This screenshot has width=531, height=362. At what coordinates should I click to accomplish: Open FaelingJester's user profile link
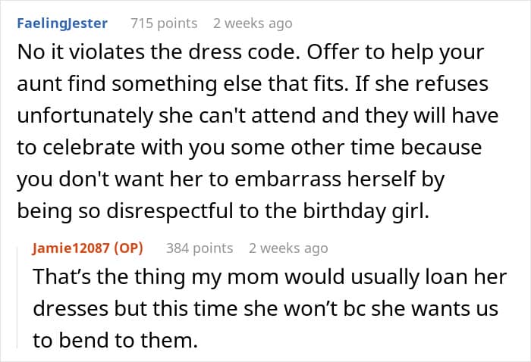62,23
